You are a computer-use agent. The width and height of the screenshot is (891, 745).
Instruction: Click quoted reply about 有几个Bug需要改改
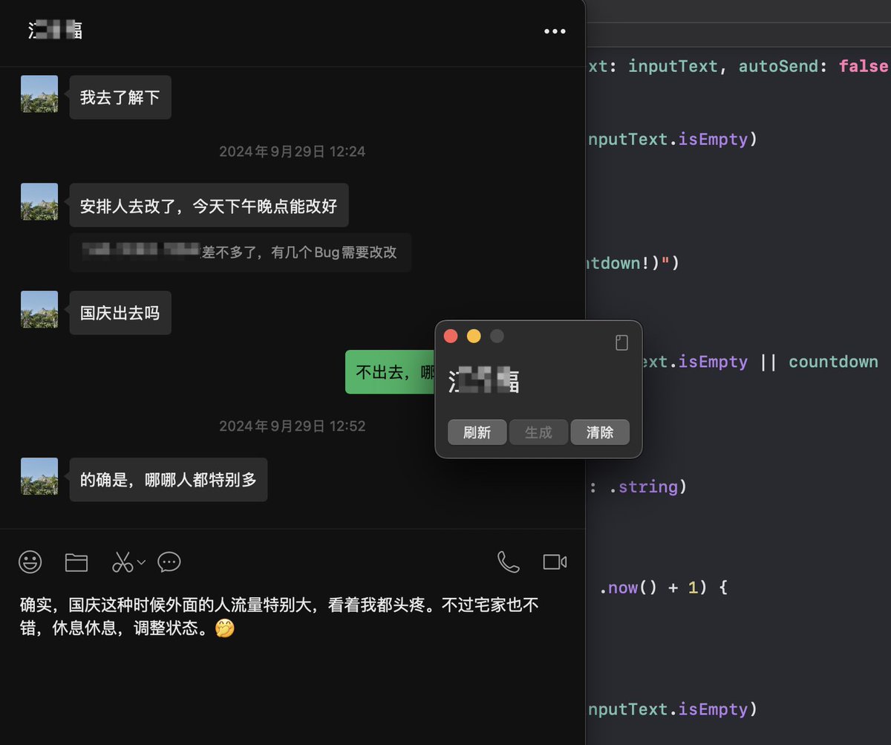click(241, 253)
